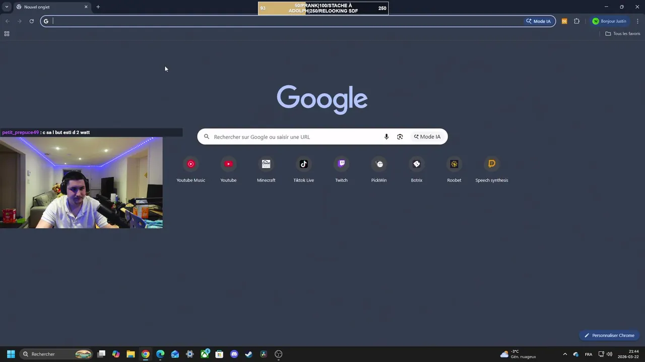Open the orange DS extension
The image size is (645, 362).
pyautogui.click(x=564, y=21)
